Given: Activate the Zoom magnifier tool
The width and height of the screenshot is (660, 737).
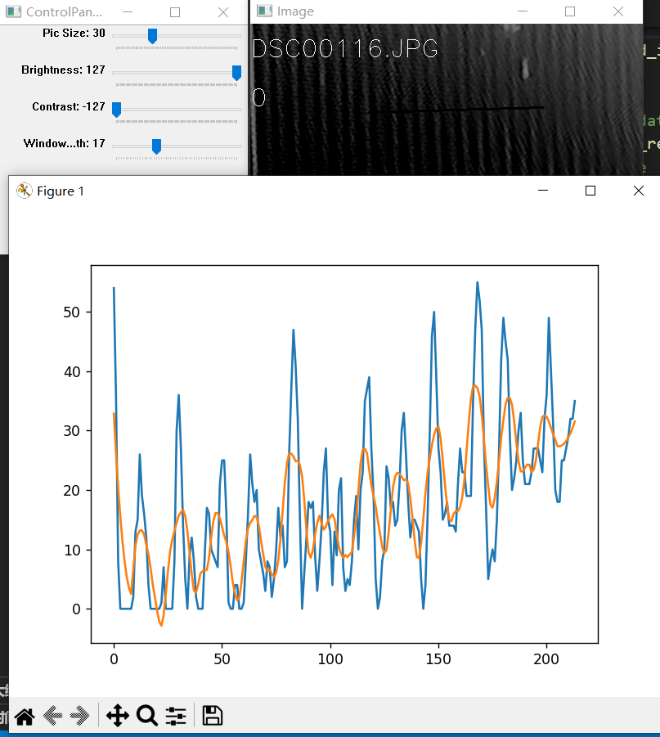Looking at the screenshot, I should tap(146, 716).
